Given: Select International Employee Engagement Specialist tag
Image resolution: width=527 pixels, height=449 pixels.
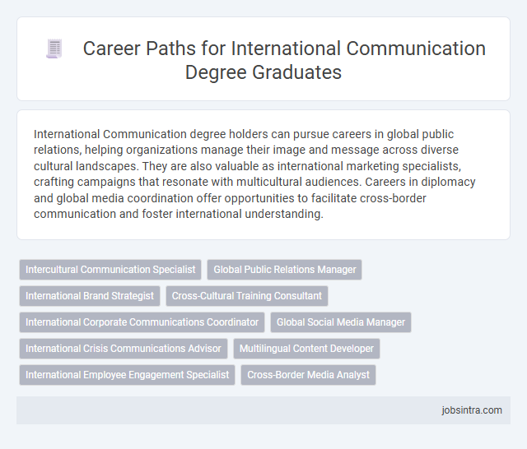Looking at the screenshot, I should [127, 375].
